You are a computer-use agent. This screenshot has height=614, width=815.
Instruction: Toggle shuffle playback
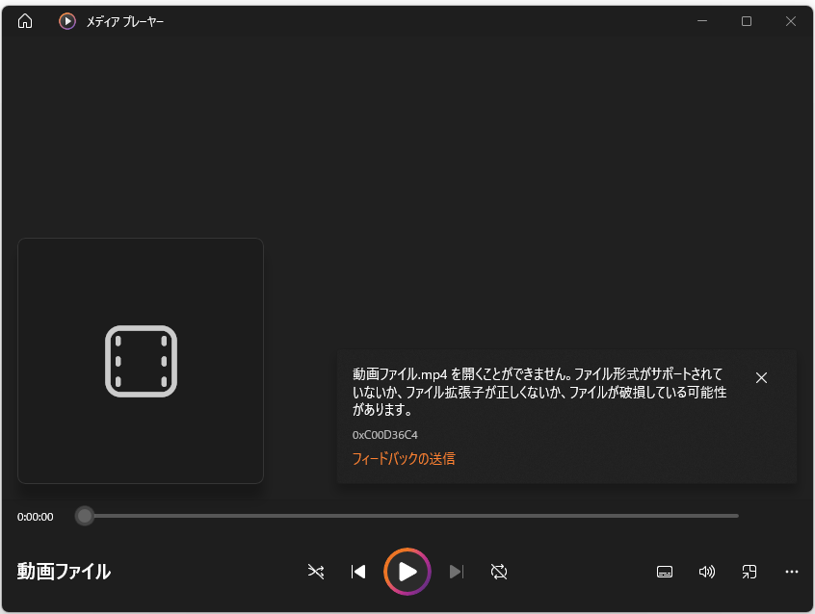[316, 572]
